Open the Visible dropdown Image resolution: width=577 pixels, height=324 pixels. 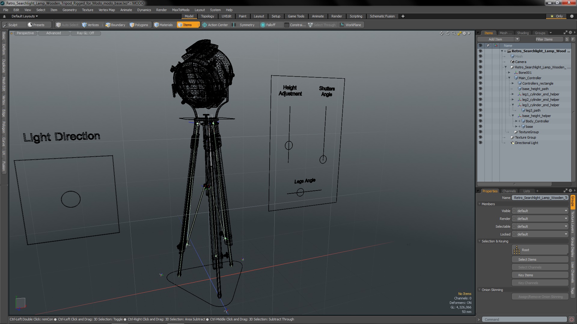pos(540,211)
